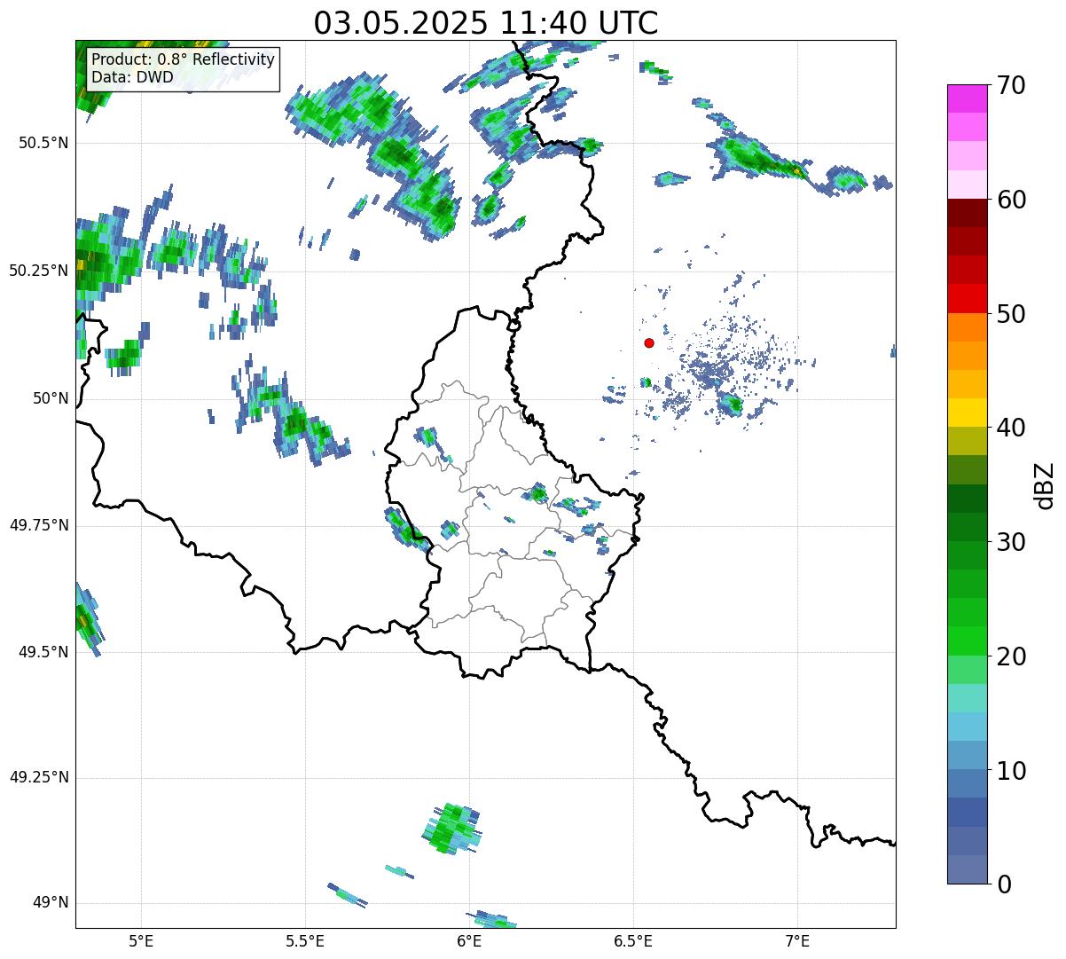Click the light cyan colorbar swatch below 20
The image size is (1066, 959).
pyautogui.click(x=967, y=698)
